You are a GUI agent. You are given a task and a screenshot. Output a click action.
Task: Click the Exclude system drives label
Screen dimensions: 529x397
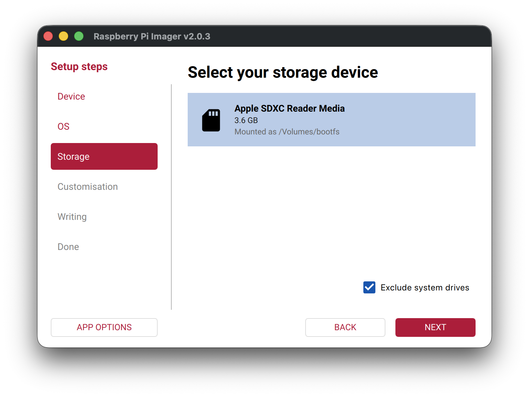(x=425, y=287)
